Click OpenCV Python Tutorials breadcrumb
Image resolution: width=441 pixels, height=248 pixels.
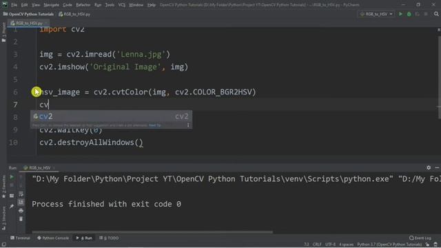(x=28, y=14)
